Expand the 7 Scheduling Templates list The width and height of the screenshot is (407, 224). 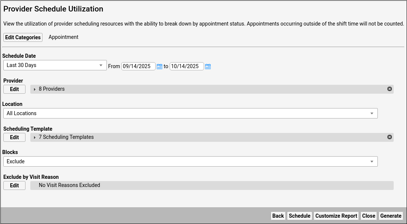[x=35, y=137]
